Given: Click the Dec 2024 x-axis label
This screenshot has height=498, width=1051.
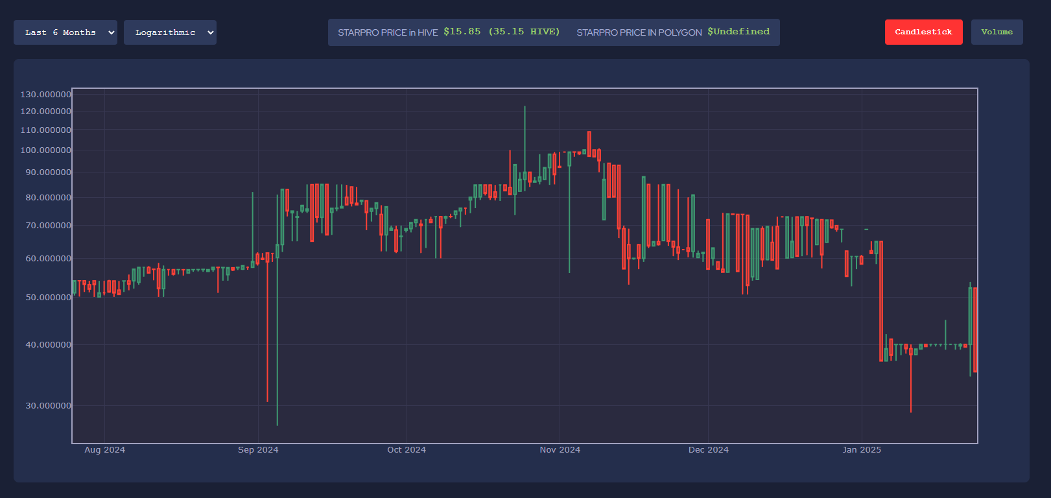Looking at the screenshot, I should [x=709, y=450].
